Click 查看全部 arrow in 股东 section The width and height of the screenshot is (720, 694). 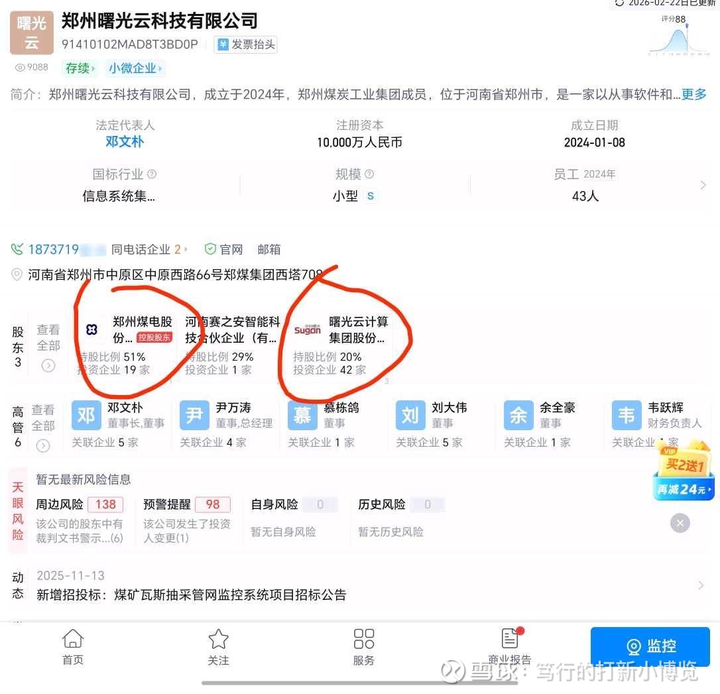tap(48, 365)
